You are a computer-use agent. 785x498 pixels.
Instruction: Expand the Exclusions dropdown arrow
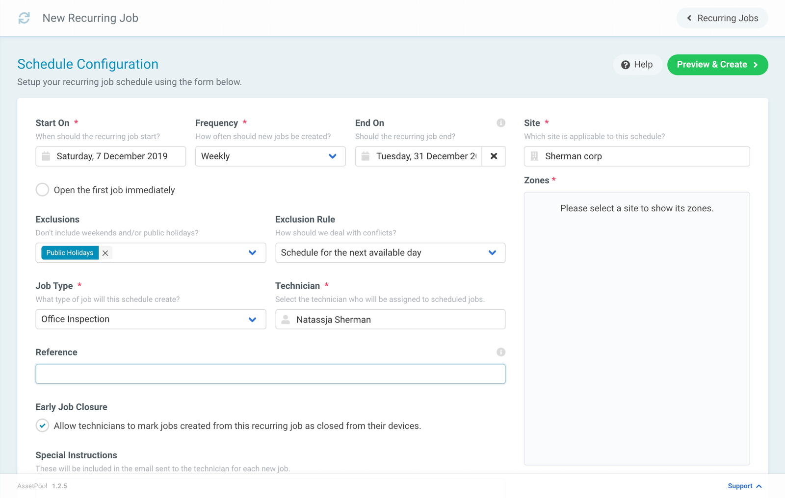(253, 253)
